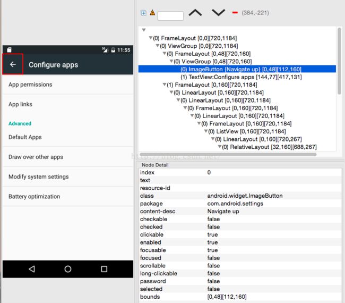Image resolution: width=345 pixels, height=303 pixels.
Task: Tap the Android recent apps square button
Action: click(104, 269)
